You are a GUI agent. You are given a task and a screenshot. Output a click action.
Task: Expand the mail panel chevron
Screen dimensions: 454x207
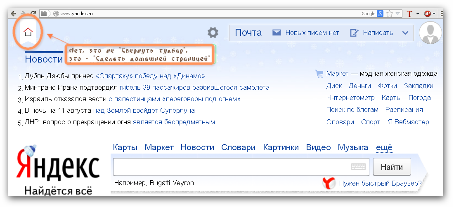[405, 33]
